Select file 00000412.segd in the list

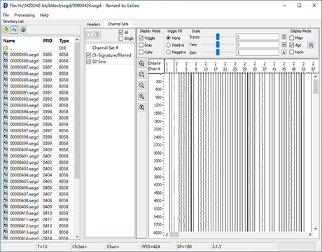click(x=38, y=225)
